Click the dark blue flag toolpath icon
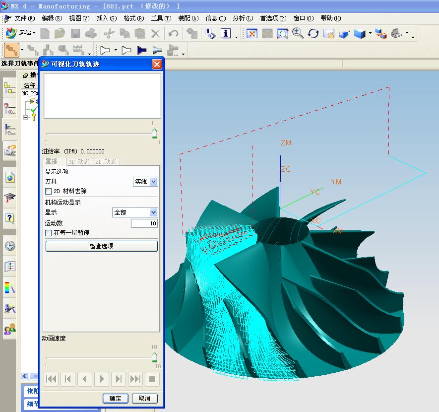439x412 pixels. pyautogui.click(x=142, y=51)
